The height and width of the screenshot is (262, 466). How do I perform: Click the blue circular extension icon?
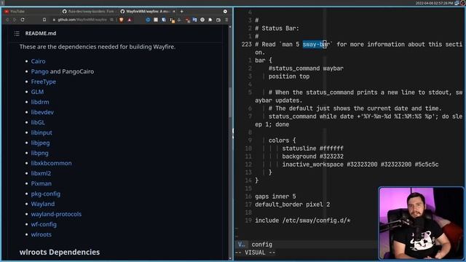click(148, 20)
